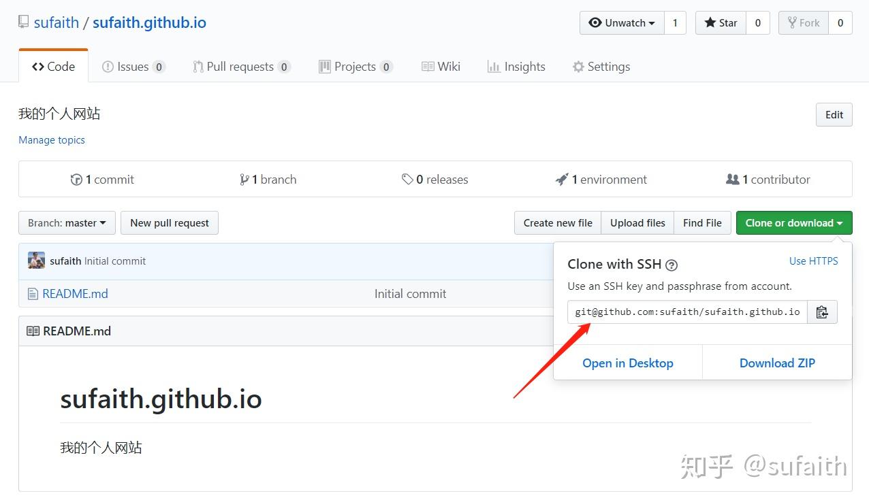
Task: Open the sufaith author link in the commit row
Action: click(x=65, y=261)
